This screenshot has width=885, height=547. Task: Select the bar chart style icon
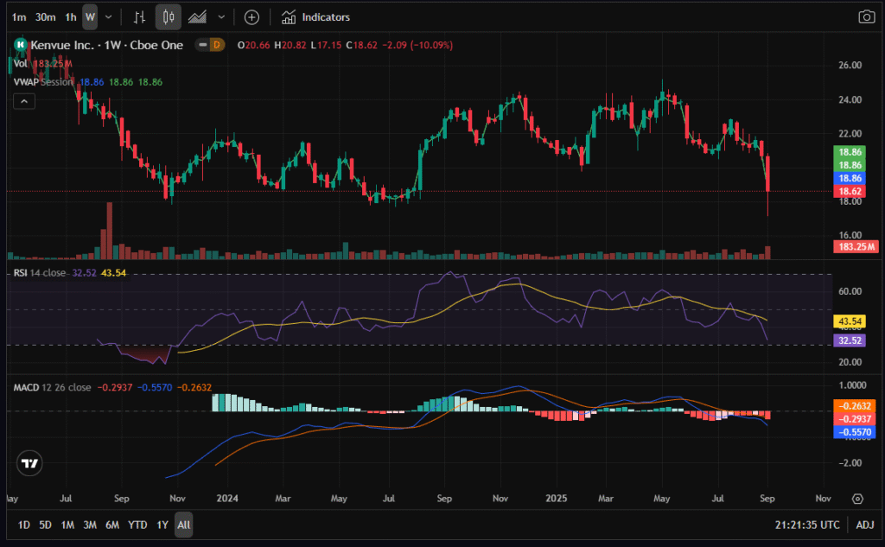click(x=140, y=16)
